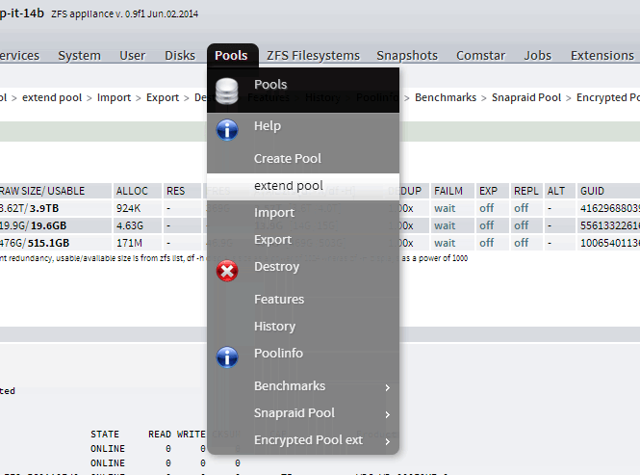Open the Snapshots tab

407,55
